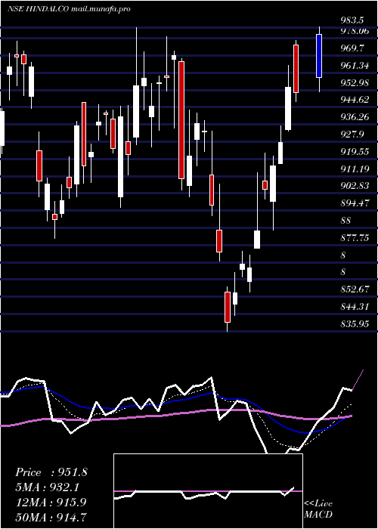Image resolution: width=378 pixels, height=529 pixels.
Task: Click the Price : 951.8 readout
Action: (x=51, y=472)
